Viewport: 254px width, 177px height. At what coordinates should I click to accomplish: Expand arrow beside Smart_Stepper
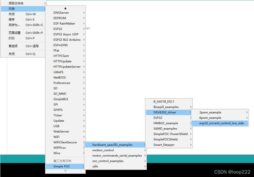click(x=191, y=145)
